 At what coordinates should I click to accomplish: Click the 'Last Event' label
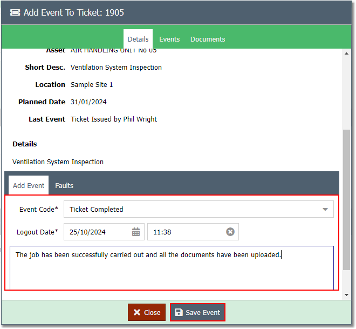click(x=47, y=119)
